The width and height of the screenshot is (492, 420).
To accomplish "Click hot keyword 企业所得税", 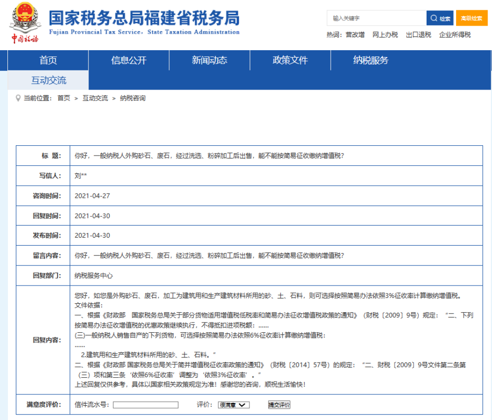I will (x=455, y=35).
